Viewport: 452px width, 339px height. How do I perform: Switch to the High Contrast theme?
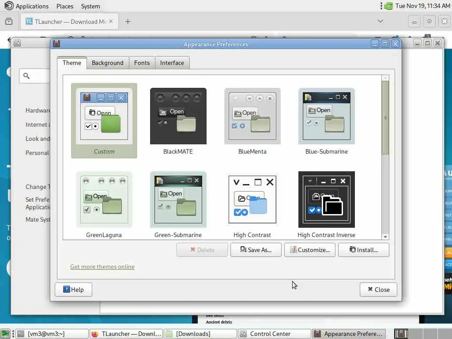pyautogui.click(x=252, y=205)
